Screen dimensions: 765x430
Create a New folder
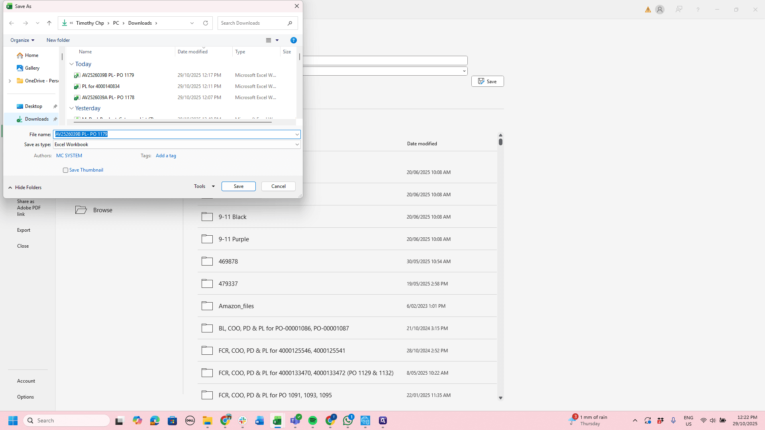tap(58, 40)
